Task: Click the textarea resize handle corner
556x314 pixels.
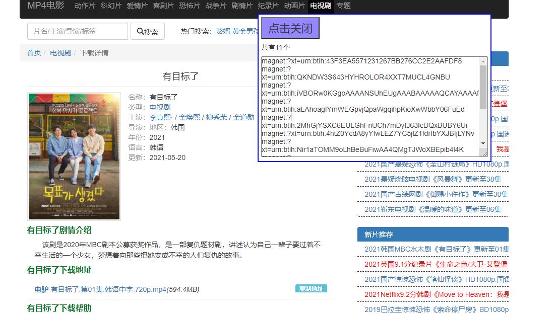Action: tap(484, 153)
